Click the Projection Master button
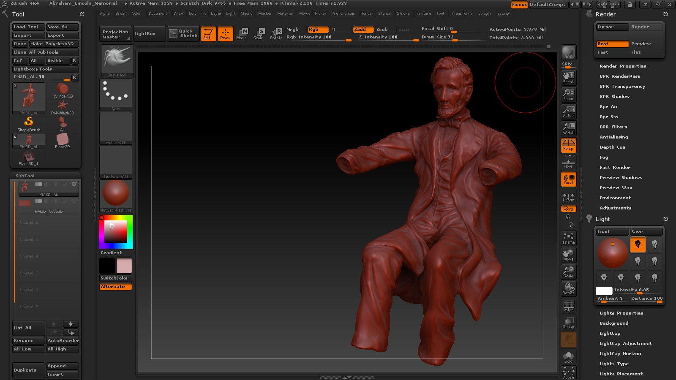This screenshot has height=380, width=676. point(115,34)
